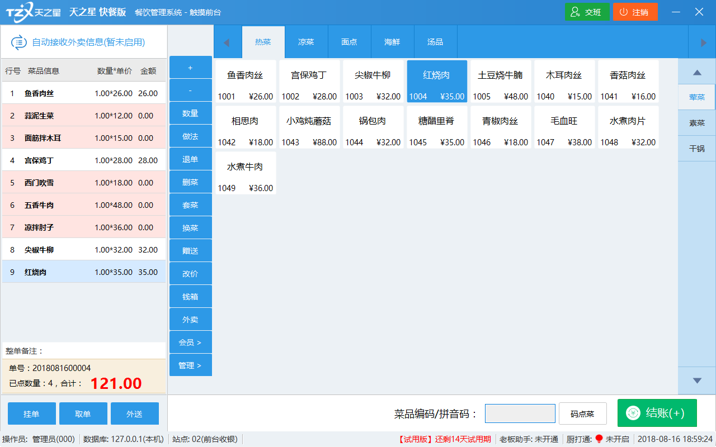Add dish 相思肉 to the order

(246, 127)
